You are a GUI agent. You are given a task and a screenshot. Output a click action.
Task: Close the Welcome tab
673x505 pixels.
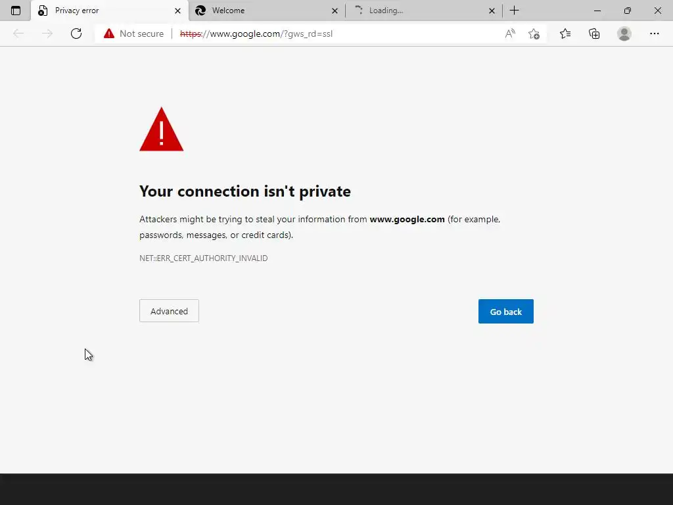click(x=335, y=11)
